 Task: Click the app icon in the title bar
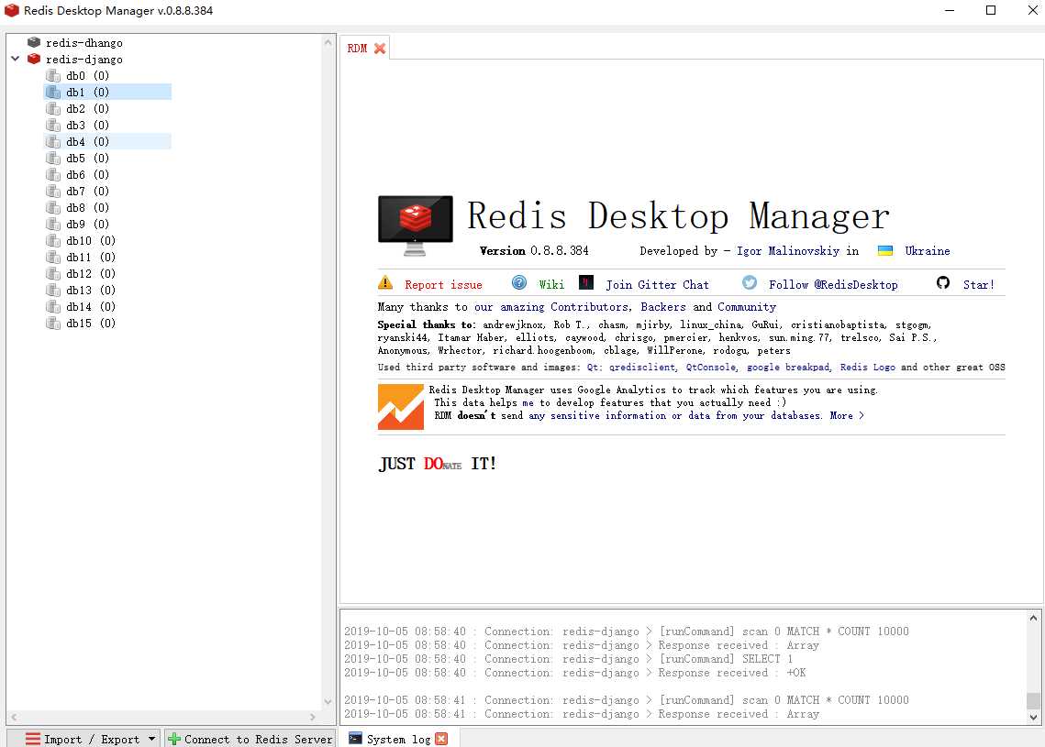(x=11, y=10)
